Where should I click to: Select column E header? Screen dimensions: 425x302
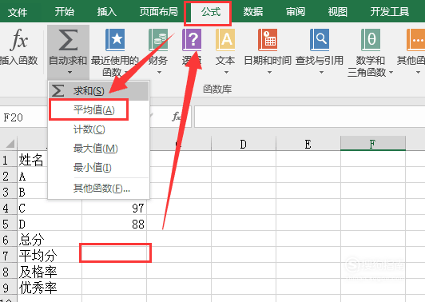pos(308,144)
